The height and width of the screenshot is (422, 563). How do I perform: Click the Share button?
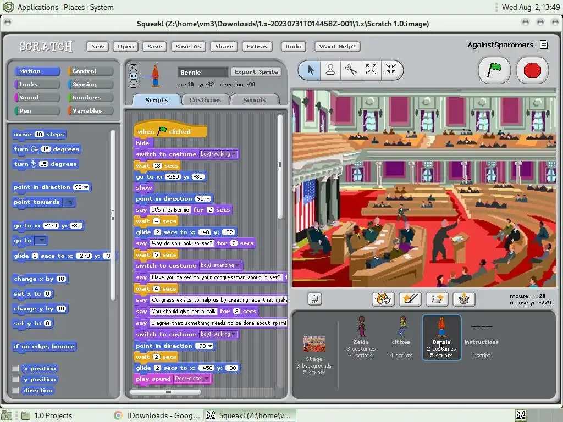pos(224,46)
